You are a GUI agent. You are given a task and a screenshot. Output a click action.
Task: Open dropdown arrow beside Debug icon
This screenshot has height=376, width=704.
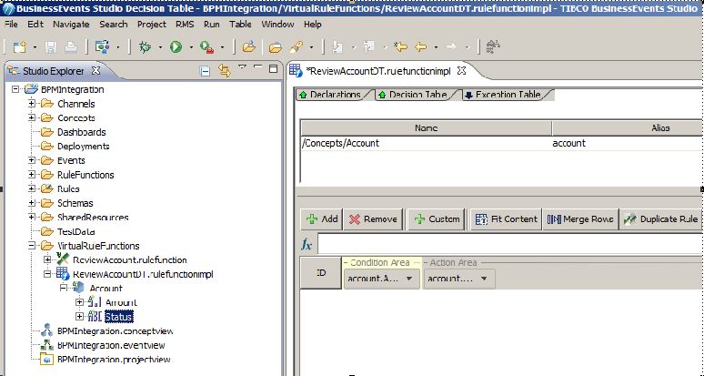pos(160,47)
